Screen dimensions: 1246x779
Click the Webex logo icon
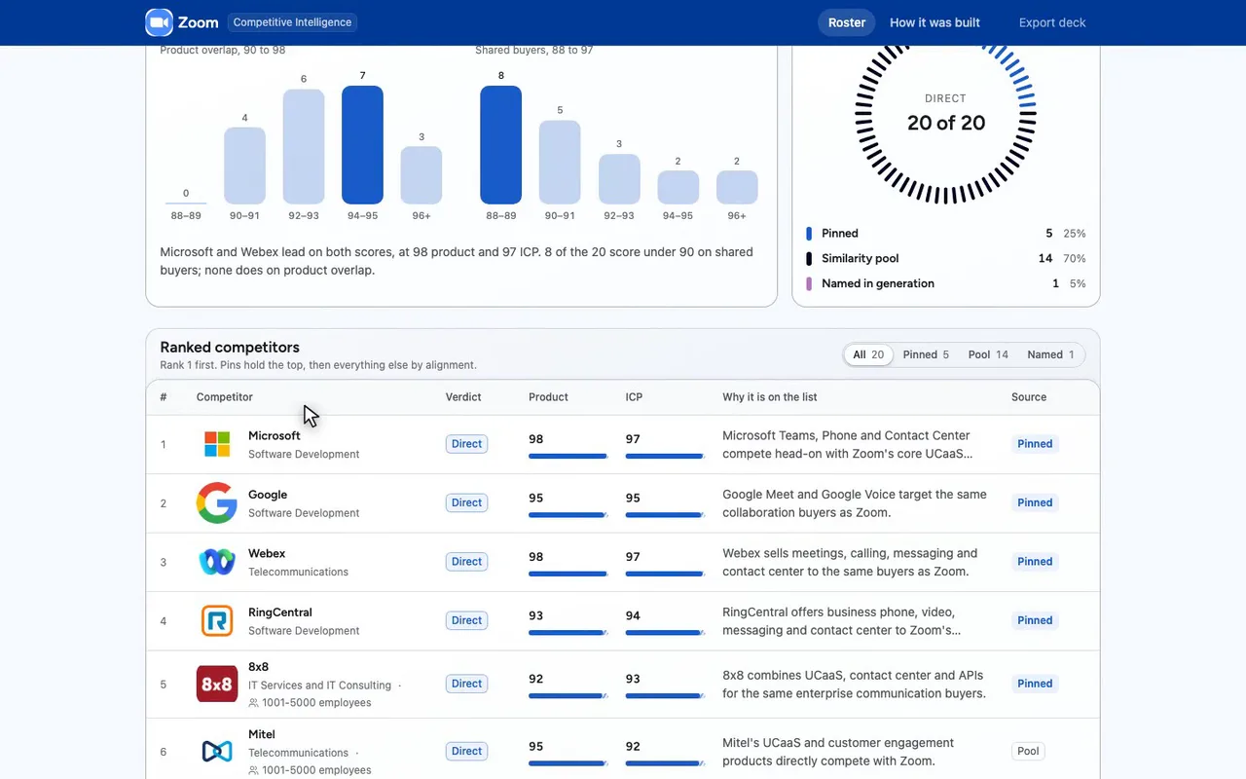click(217, 562)
